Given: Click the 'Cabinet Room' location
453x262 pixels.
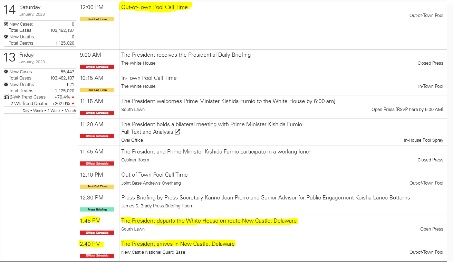Looking at the screenshot, I should click(135, 160).
